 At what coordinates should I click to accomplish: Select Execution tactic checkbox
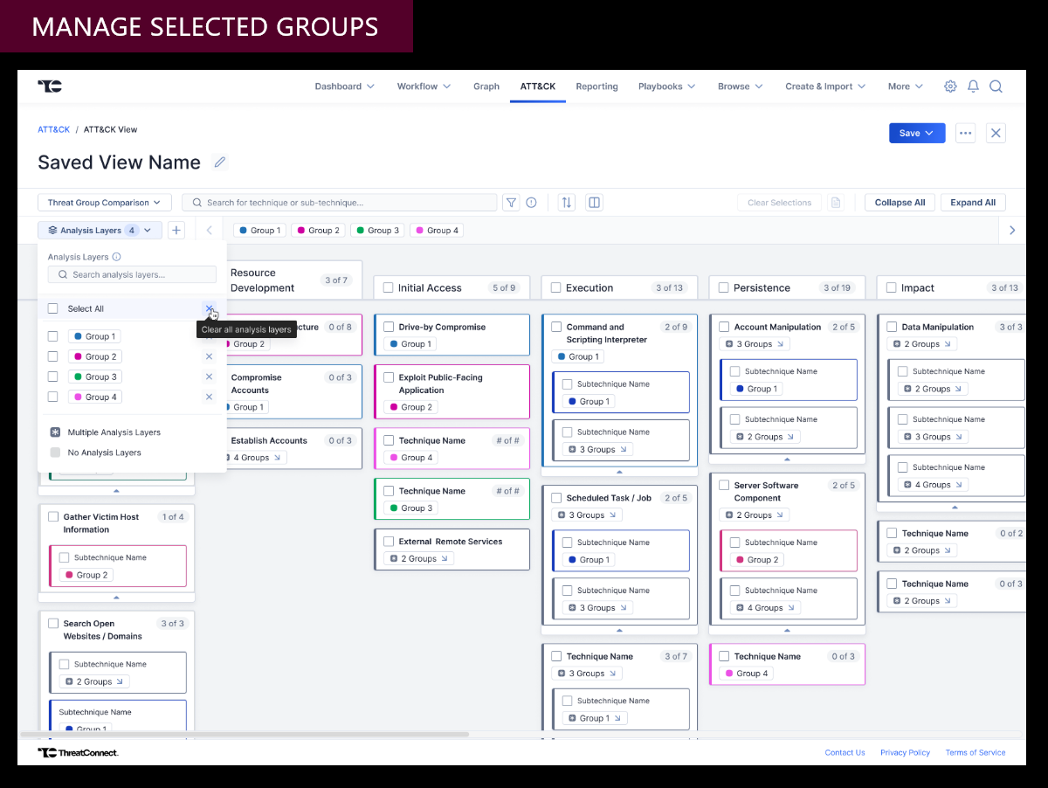click(556, 287)
